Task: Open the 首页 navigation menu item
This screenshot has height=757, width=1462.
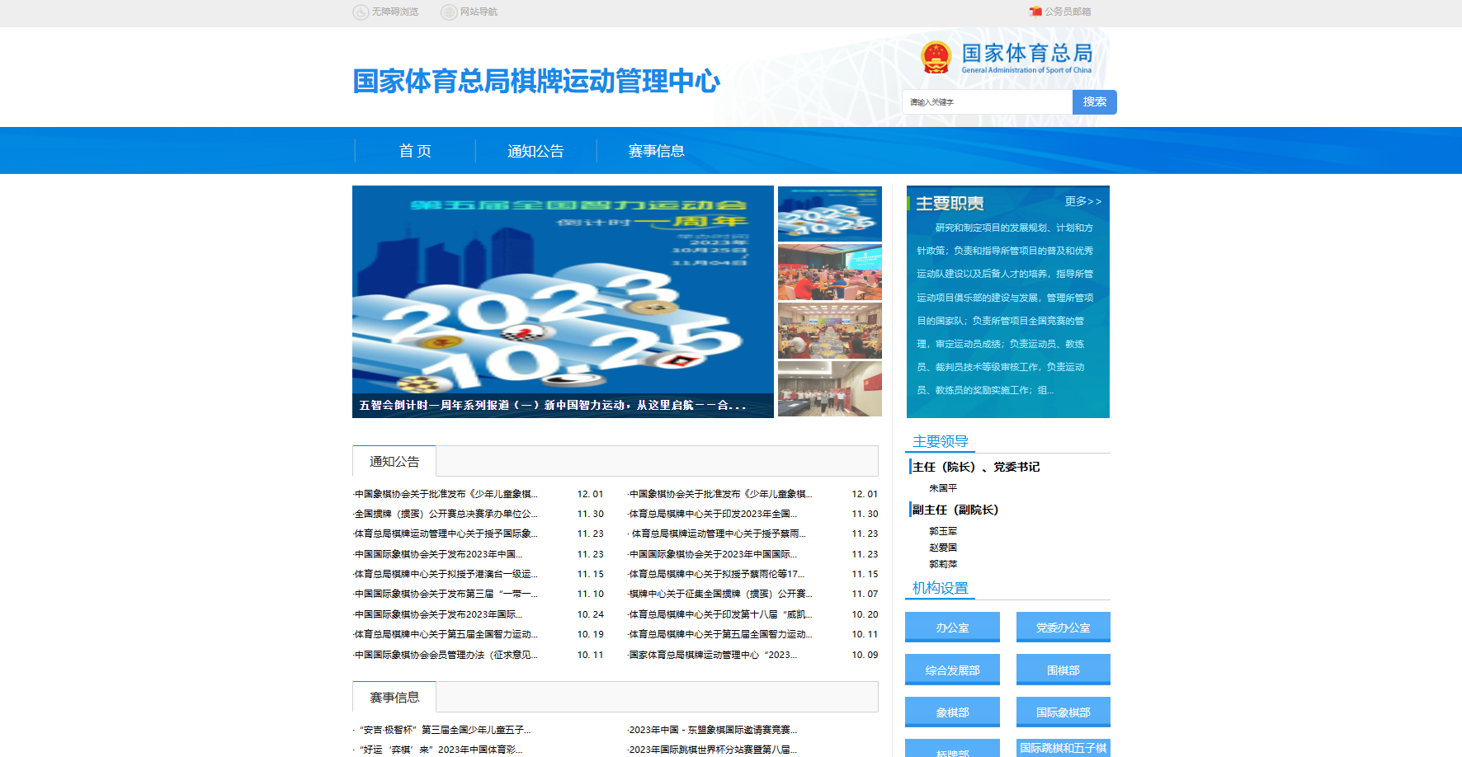Action: 415,151
